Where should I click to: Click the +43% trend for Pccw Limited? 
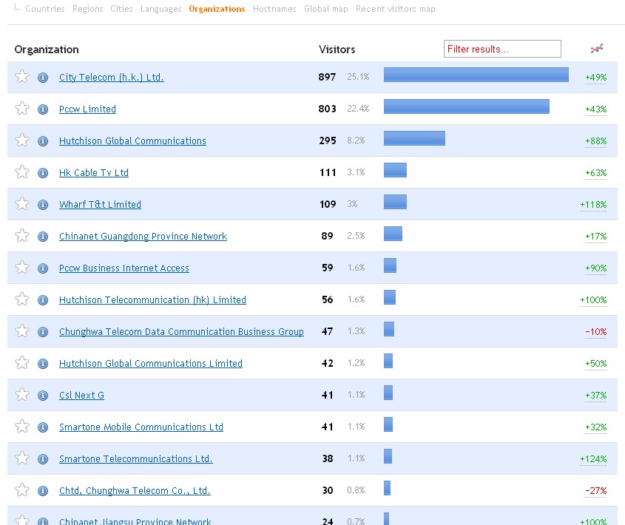[x=595, y=109]
